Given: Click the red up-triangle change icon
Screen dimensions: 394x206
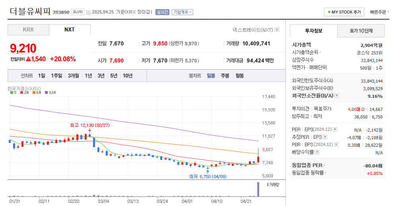Looking at the screenshot, I should pos(28,59).
